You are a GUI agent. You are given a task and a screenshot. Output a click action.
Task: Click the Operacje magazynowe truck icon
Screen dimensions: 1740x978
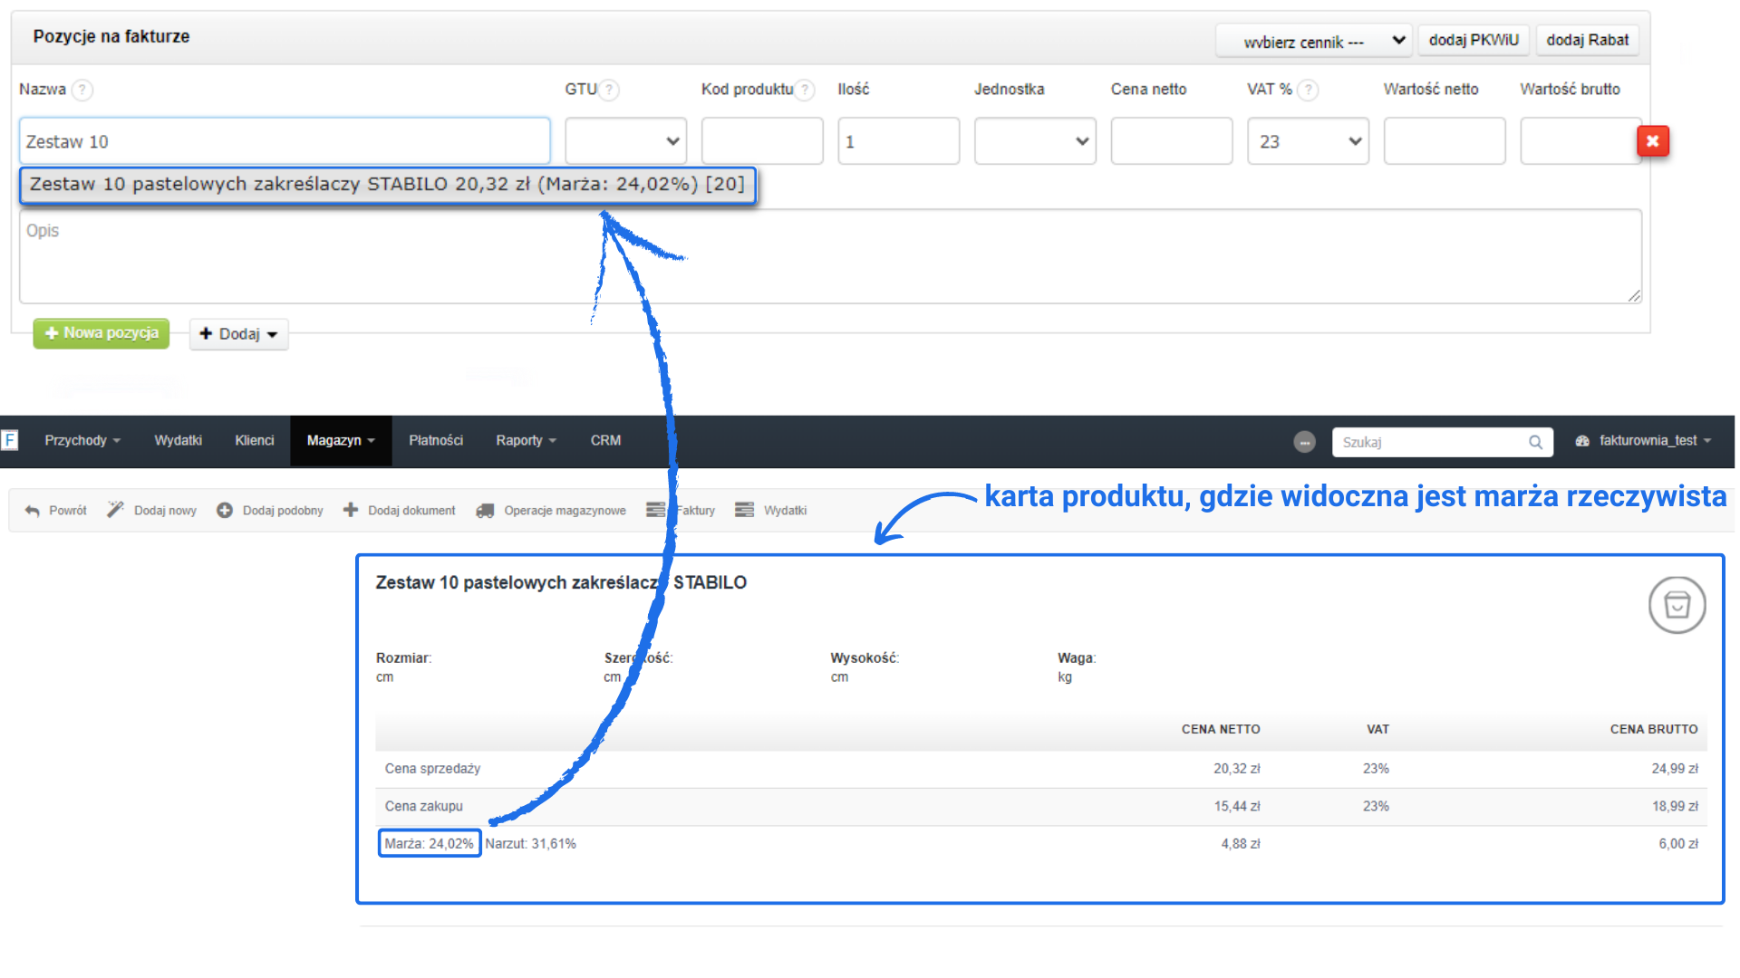click(x=485, y=511)
